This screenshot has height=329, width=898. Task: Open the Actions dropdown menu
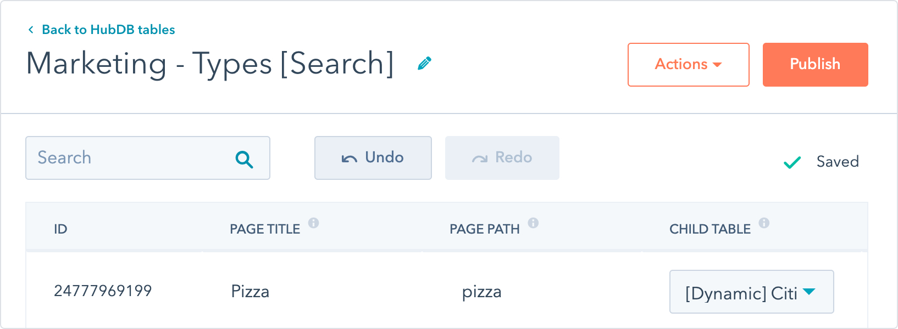[x=688, y=65]
